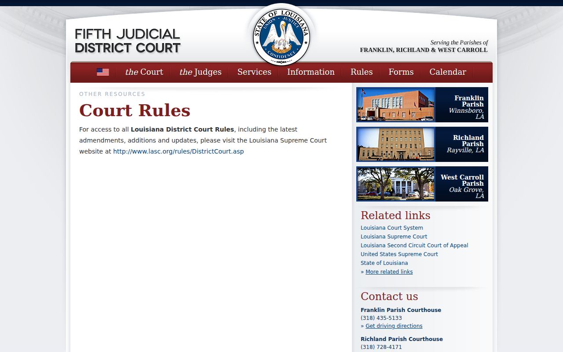Open the Services menu item
563x352 pixels.
pyautogui.click(x=254, y=72)
